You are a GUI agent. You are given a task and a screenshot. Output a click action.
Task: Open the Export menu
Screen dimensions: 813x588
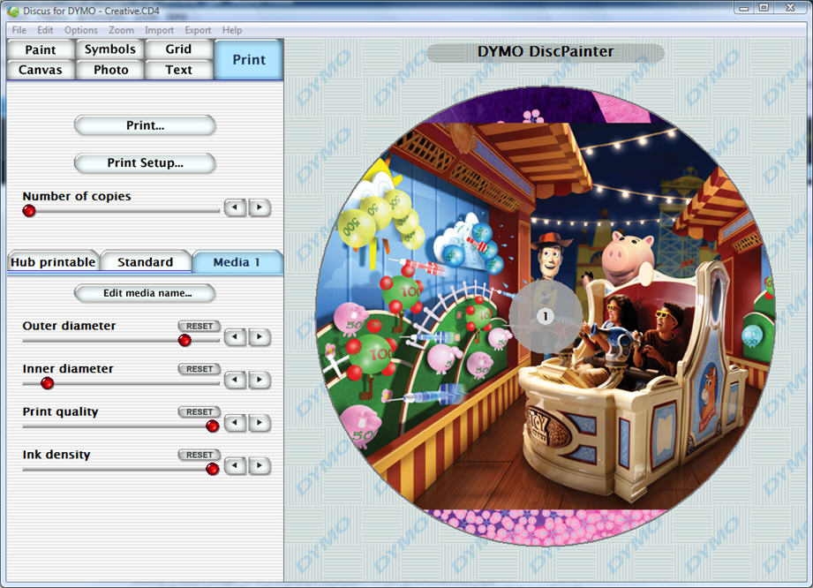click(198, 30)
